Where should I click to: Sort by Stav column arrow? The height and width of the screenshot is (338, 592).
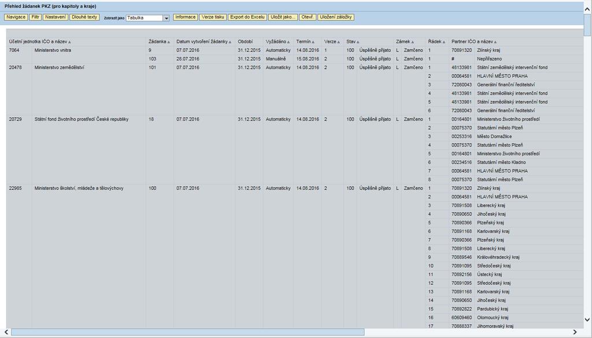(358, 42)
